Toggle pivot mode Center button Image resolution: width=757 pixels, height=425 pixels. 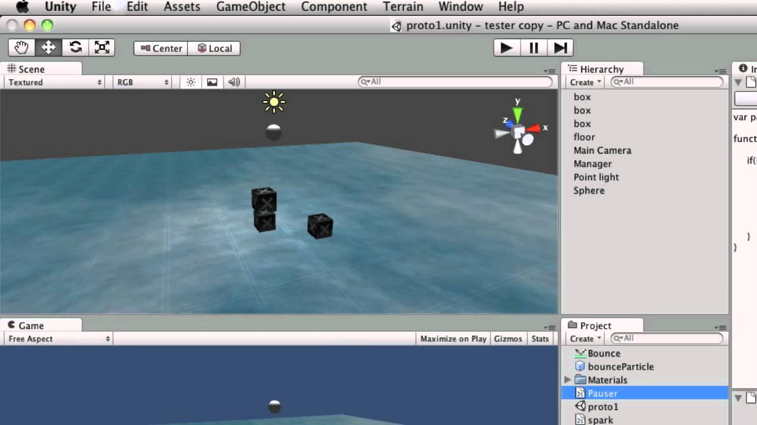(x=161, y=48)
